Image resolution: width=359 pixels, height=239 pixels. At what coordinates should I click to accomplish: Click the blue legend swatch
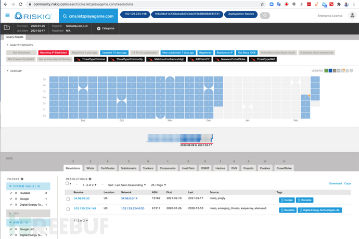(x=330, y=71)
